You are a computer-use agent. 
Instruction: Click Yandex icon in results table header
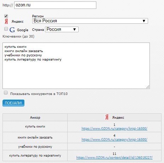(x=107, y=117)
